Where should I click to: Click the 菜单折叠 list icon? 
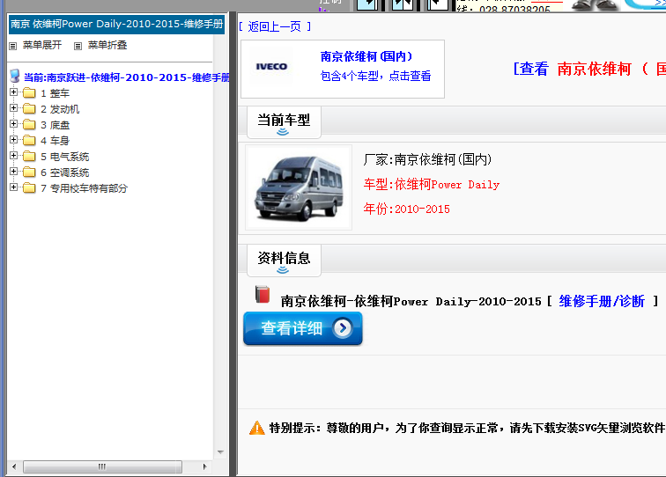[78, 46]
